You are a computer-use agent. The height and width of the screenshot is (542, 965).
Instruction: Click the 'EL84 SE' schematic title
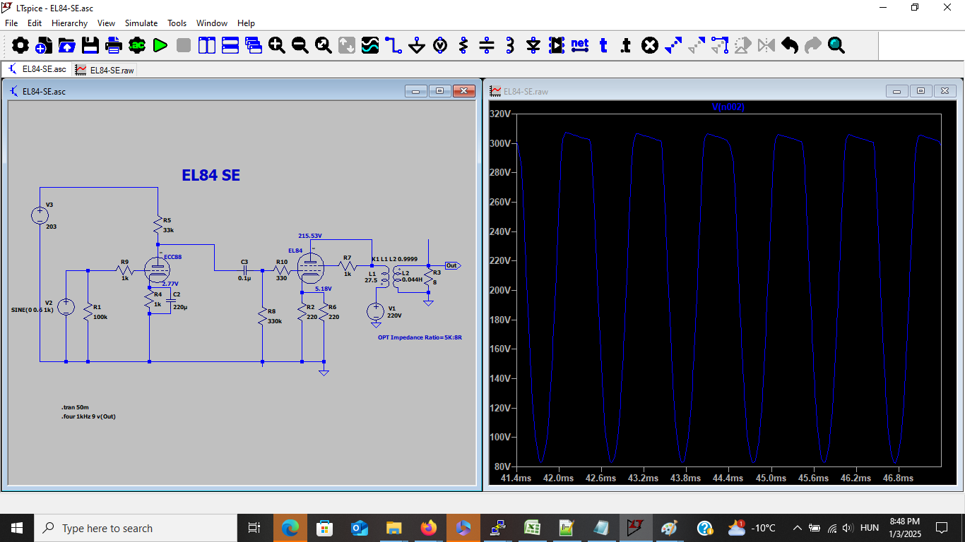211,175
